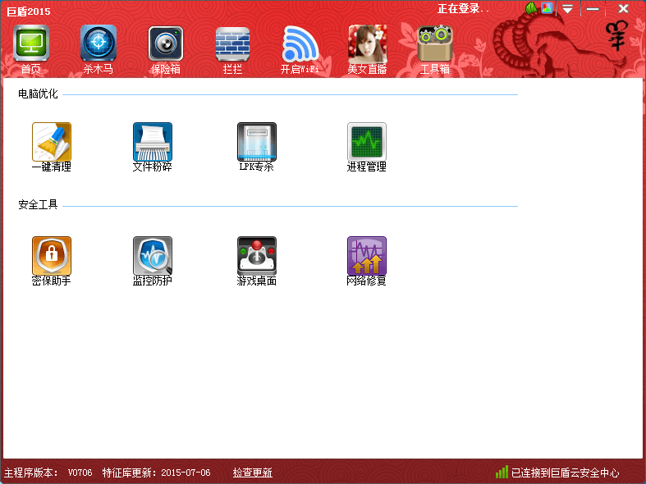Click the 特征库更新: 2015-07-06 status text
Screen dimensions: 646x484
[156, 473]
